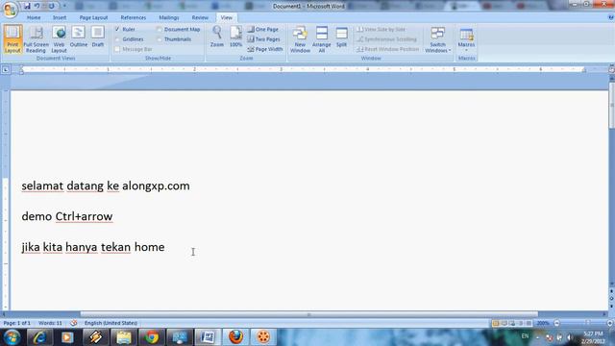This screenshot has height=346, width=615.
Task: Open a New Window of the document
Action: (x=300, y=38)
